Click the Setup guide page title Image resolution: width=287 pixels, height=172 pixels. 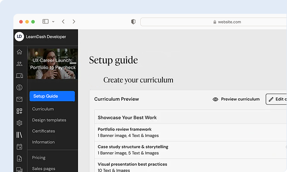click(114, 60)
